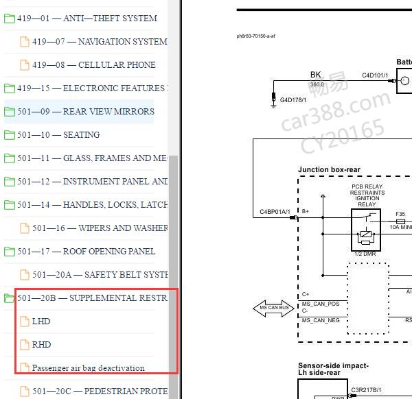Open the 501—17 ROOF OPENING PANEL folder icon

click(x=10, y=252)
